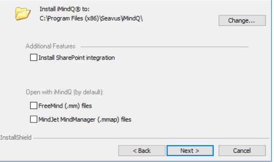Cancel the iMindQ installation
The image size is (274, 162).
(242, 151)
